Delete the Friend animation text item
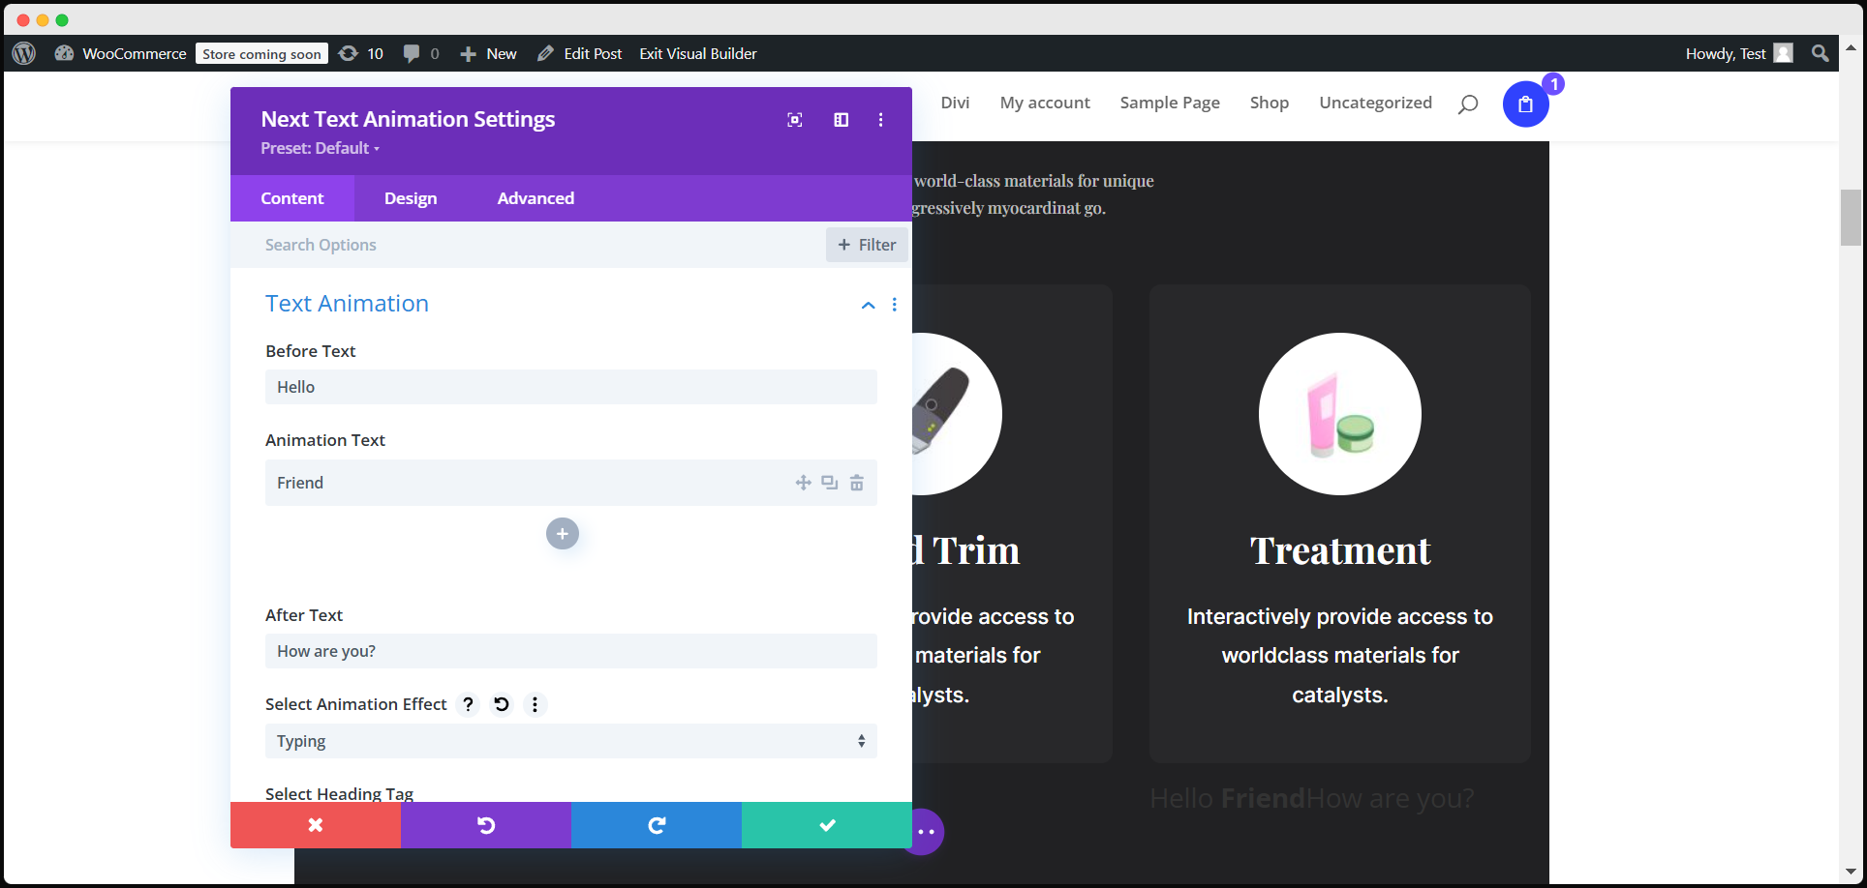This screenshot has height=888, width=1867. pyautogui.click(x=857, y=483)
